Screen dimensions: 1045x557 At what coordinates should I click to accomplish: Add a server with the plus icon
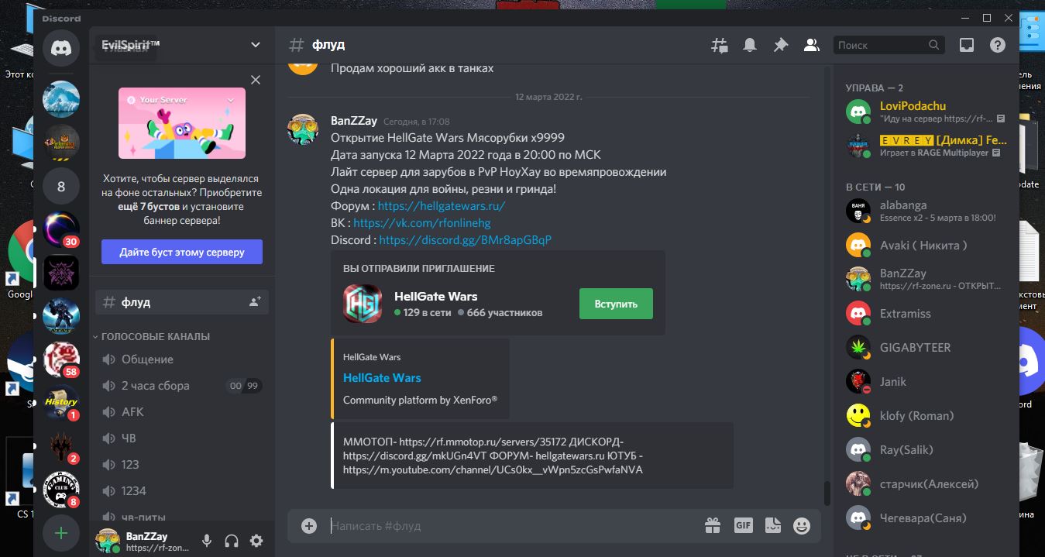61,533
